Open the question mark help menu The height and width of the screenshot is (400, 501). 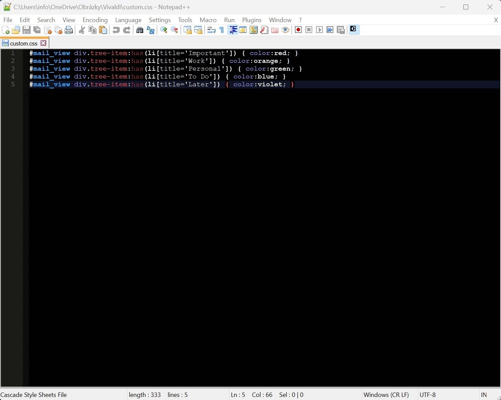click(300, 20)
